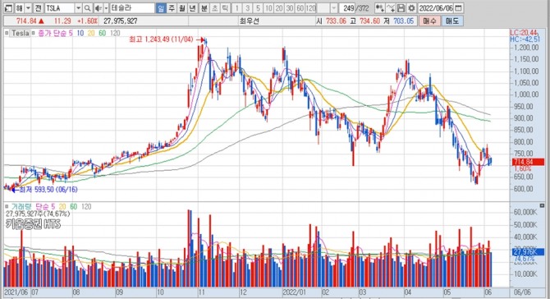Toggle the 종가 단순 moving average checkbox
Screen dimensions: 550x299
34,33
